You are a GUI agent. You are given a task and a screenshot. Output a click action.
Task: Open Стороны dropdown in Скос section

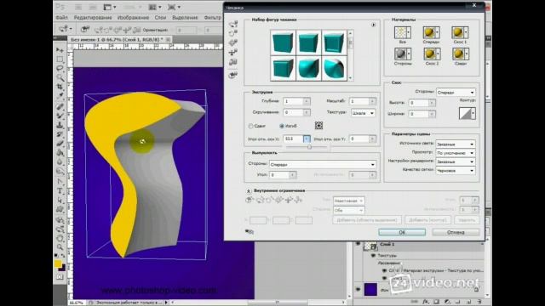(x=456, y=93)
